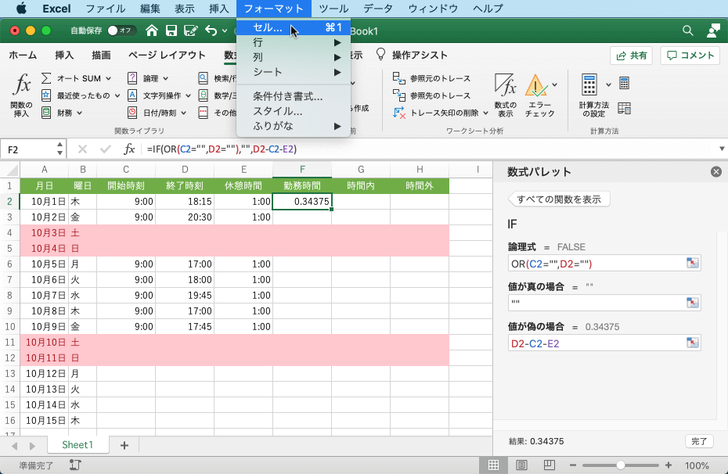Choose 条件付き書式... from the menu
The height and width of the screenshot is (474, 728).
tap(294, 96)
